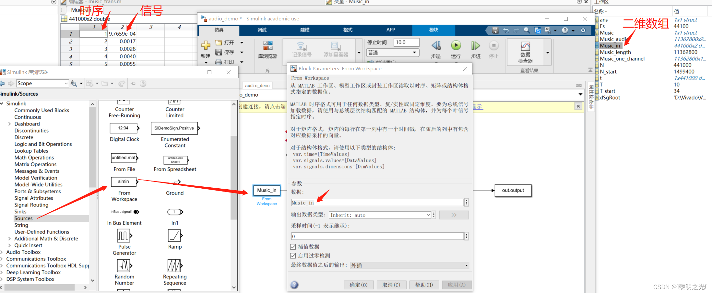Viewport: 712px width, 293px height.
Task: Open the Scope search combo box in library browser
Action: tap(42, 83)
